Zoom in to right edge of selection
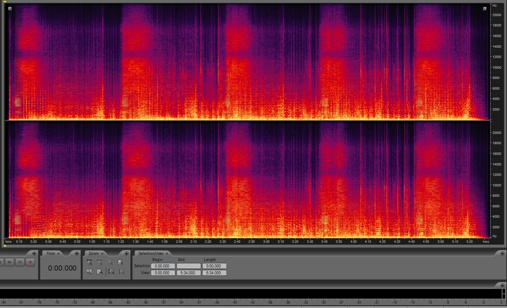The image size is (507, 308). pyautogui.click(x=100, y=272)
